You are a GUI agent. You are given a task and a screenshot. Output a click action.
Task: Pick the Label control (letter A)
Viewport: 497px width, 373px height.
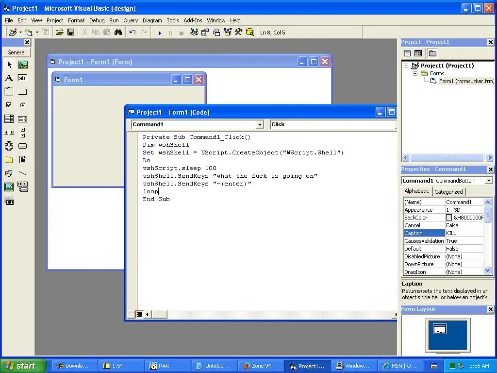pyautogui.click(x=9, y=78)
